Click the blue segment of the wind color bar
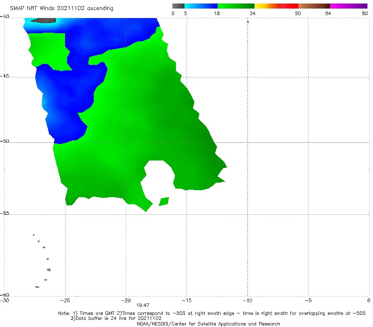The height and width of the screenshot is (327, 373). [201, 6]
